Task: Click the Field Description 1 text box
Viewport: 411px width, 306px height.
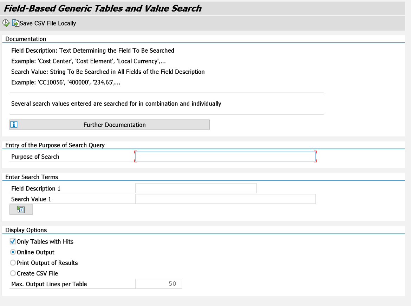Action: [196, 188]
